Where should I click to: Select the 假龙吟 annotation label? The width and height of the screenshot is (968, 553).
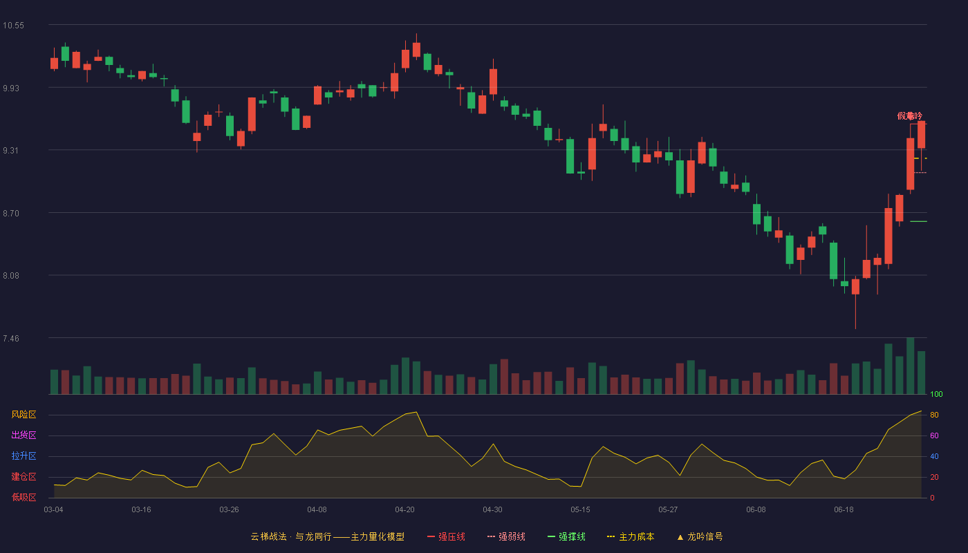click(909, 116)
